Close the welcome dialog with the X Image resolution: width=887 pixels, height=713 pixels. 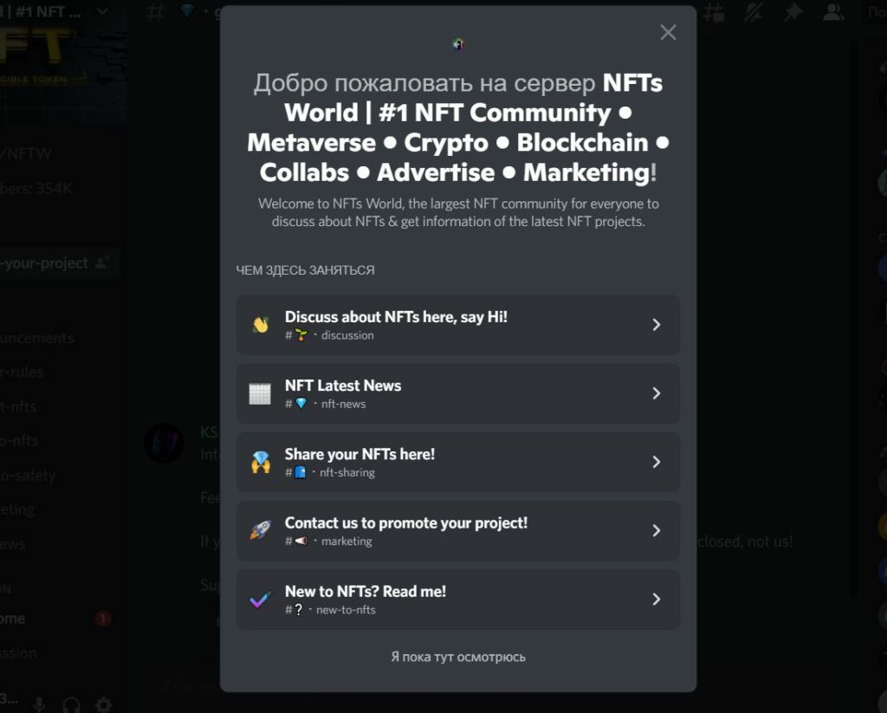(x=668, y=32)
